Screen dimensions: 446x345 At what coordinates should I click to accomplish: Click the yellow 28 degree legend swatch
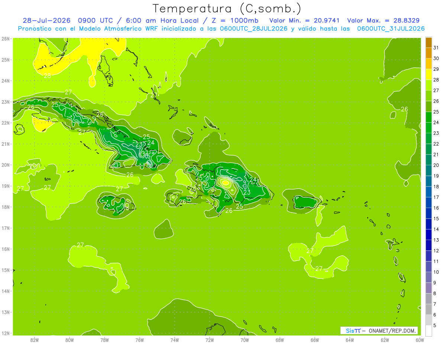point(429,74)
